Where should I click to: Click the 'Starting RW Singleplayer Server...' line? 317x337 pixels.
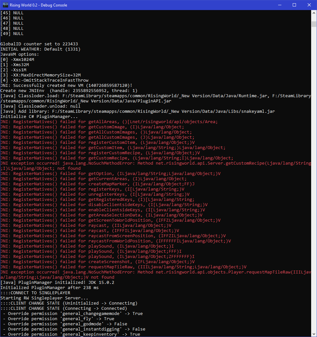(x=44, y=298)
